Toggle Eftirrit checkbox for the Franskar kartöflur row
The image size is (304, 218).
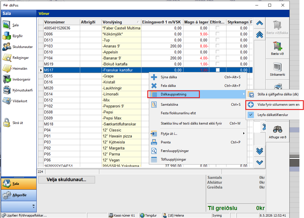click(218, 70)
